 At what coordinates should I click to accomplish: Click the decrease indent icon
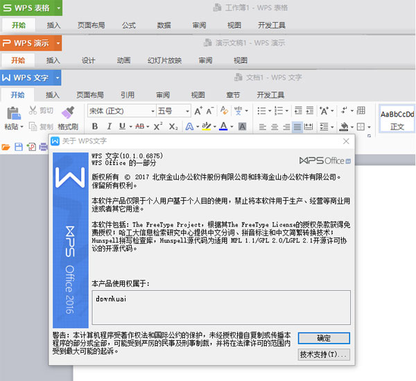[298, 111]
